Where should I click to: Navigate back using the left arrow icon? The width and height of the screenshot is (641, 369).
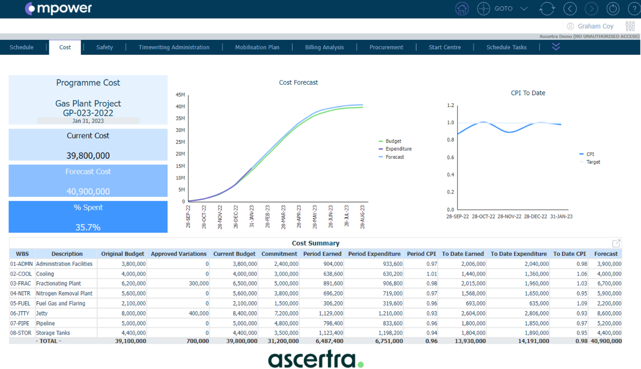(570, 9)
